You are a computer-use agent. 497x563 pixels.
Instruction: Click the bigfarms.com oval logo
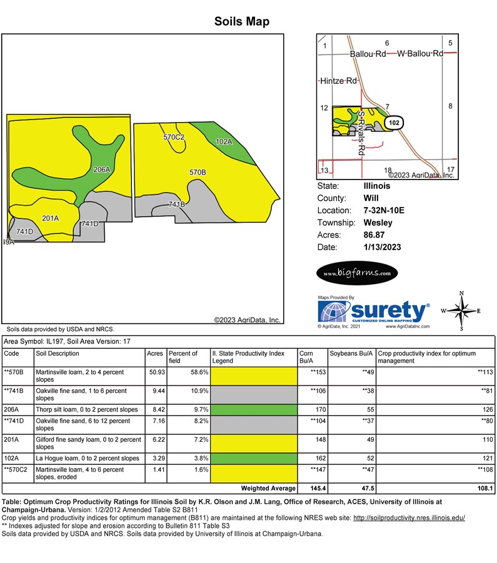coord(357,273)
